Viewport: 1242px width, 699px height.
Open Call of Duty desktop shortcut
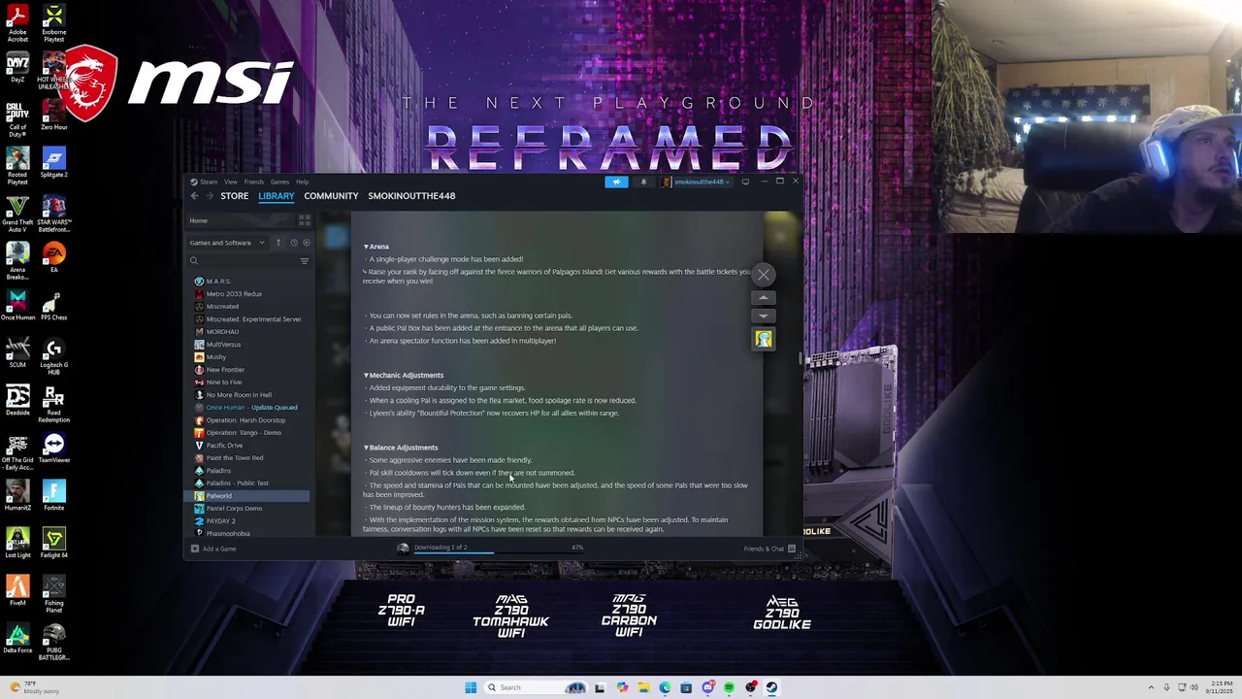pos(17,119)
